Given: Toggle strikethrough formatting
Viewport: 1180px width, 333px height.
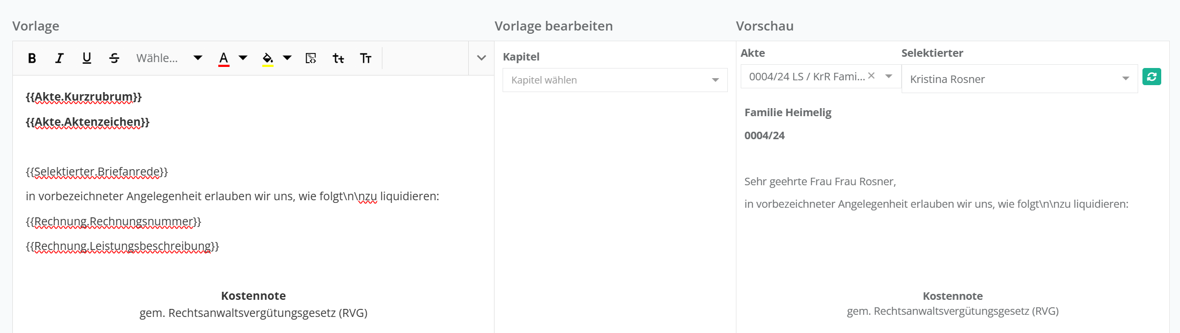Looking at the screenshot, I should 114,58.
